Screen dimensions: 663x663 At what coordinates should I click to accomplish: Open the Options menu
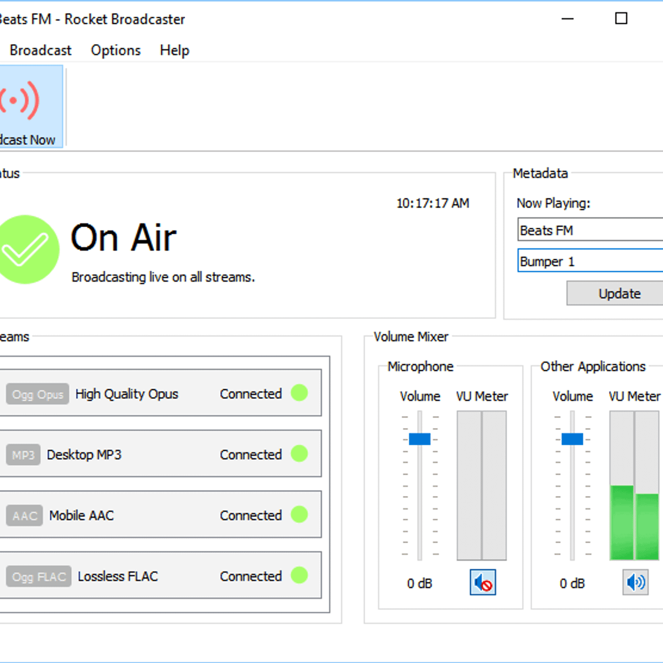[x=115, y=50]
